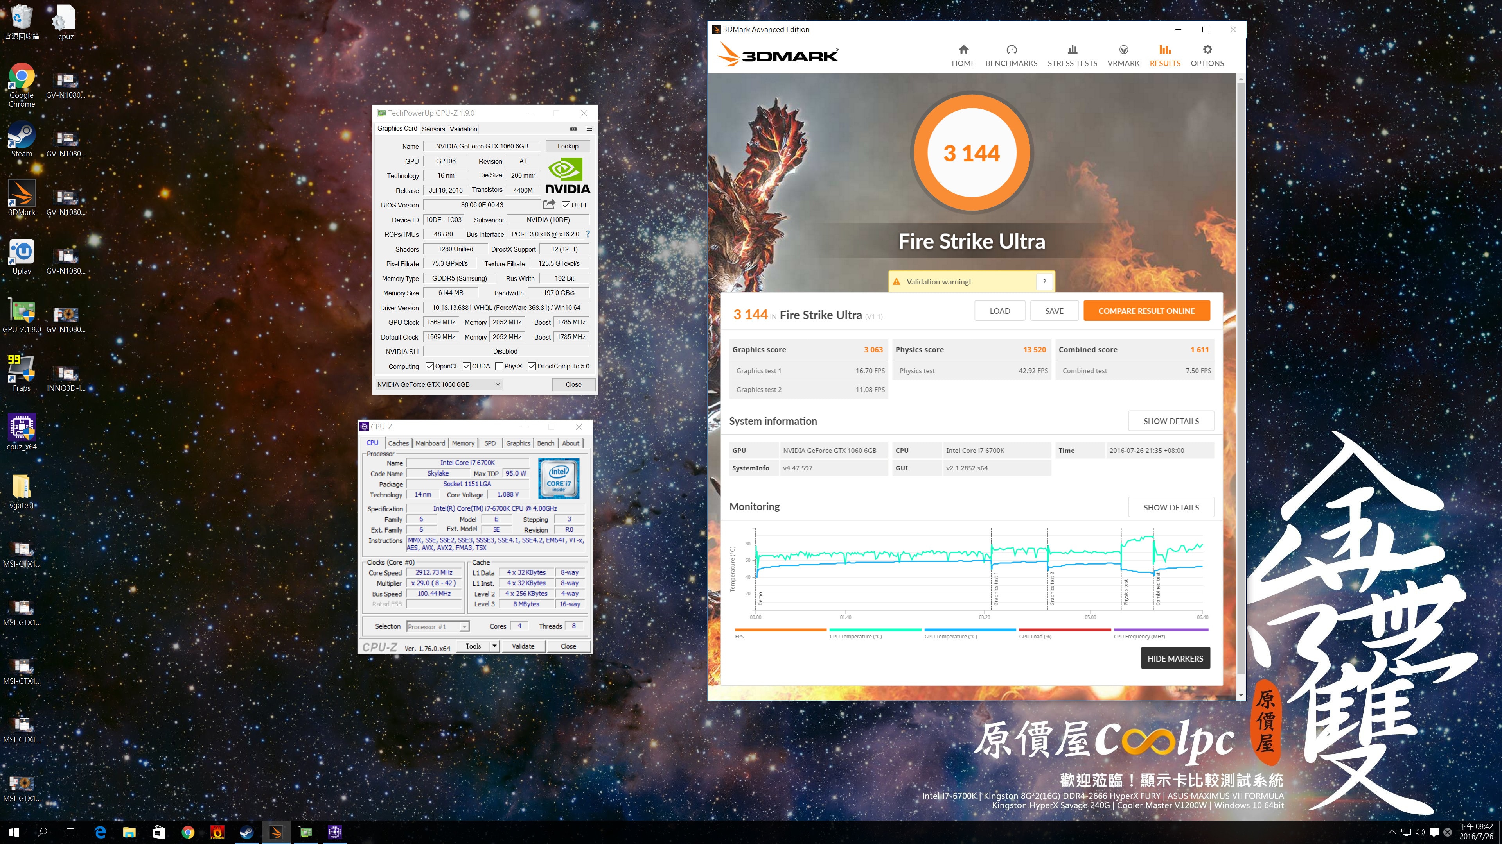Click the Lookup button in GPU-Z
Viewport: 1502px width, 844px height.
coord(568,146)
